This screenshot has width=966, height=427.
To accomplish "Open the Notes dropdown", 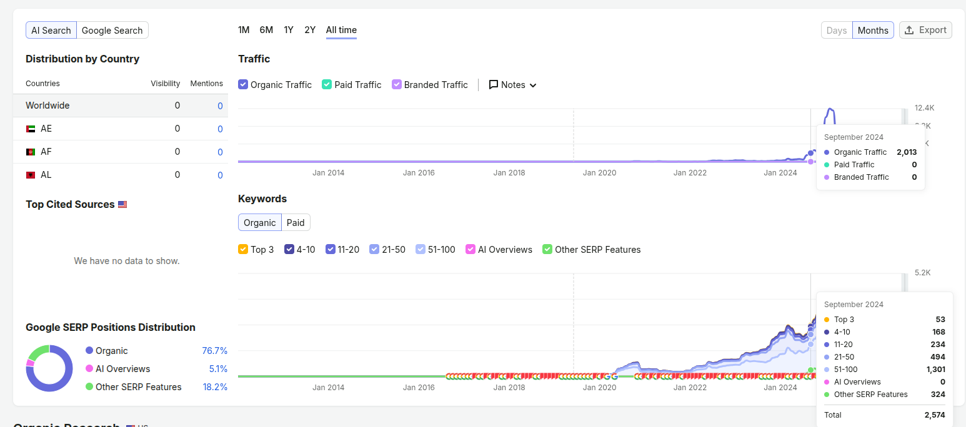I will click(x=513, y=85).
